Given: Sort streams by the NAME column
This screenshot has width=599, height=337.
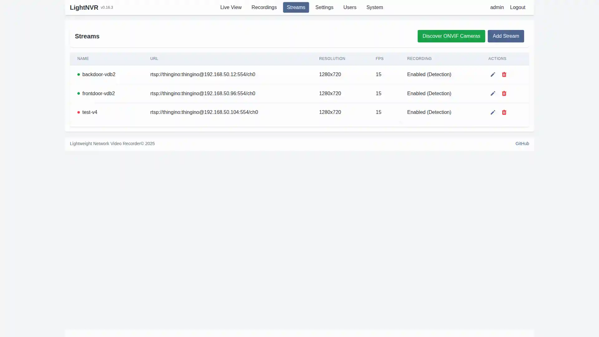Looking at the screenshot, I should pyautogui.click(x=83, y=59).
